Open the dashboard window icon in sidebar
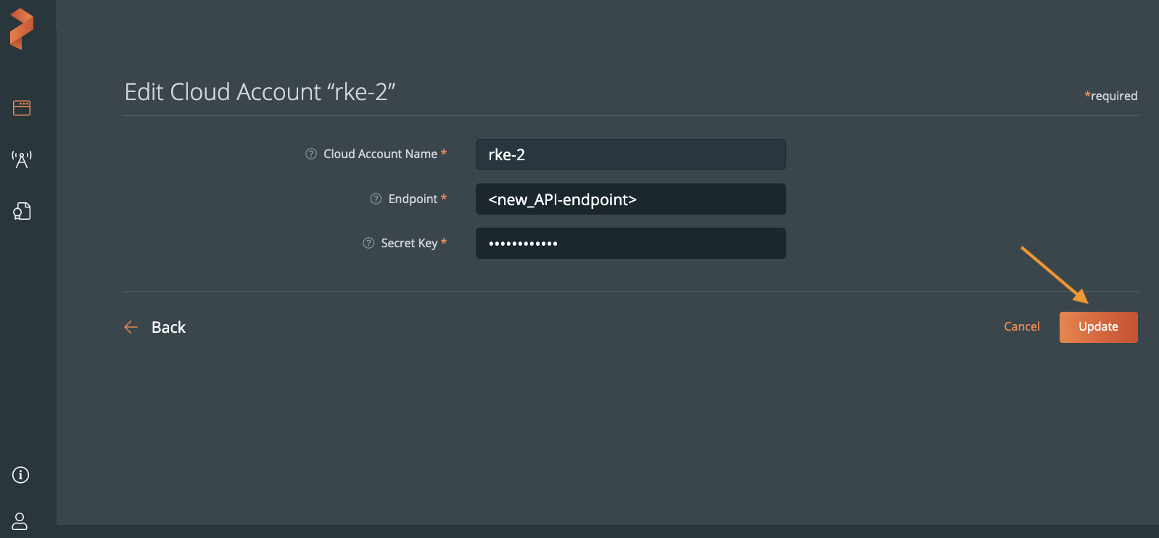The height and width of the screenshot is (538, 1159). pos(22,108)
